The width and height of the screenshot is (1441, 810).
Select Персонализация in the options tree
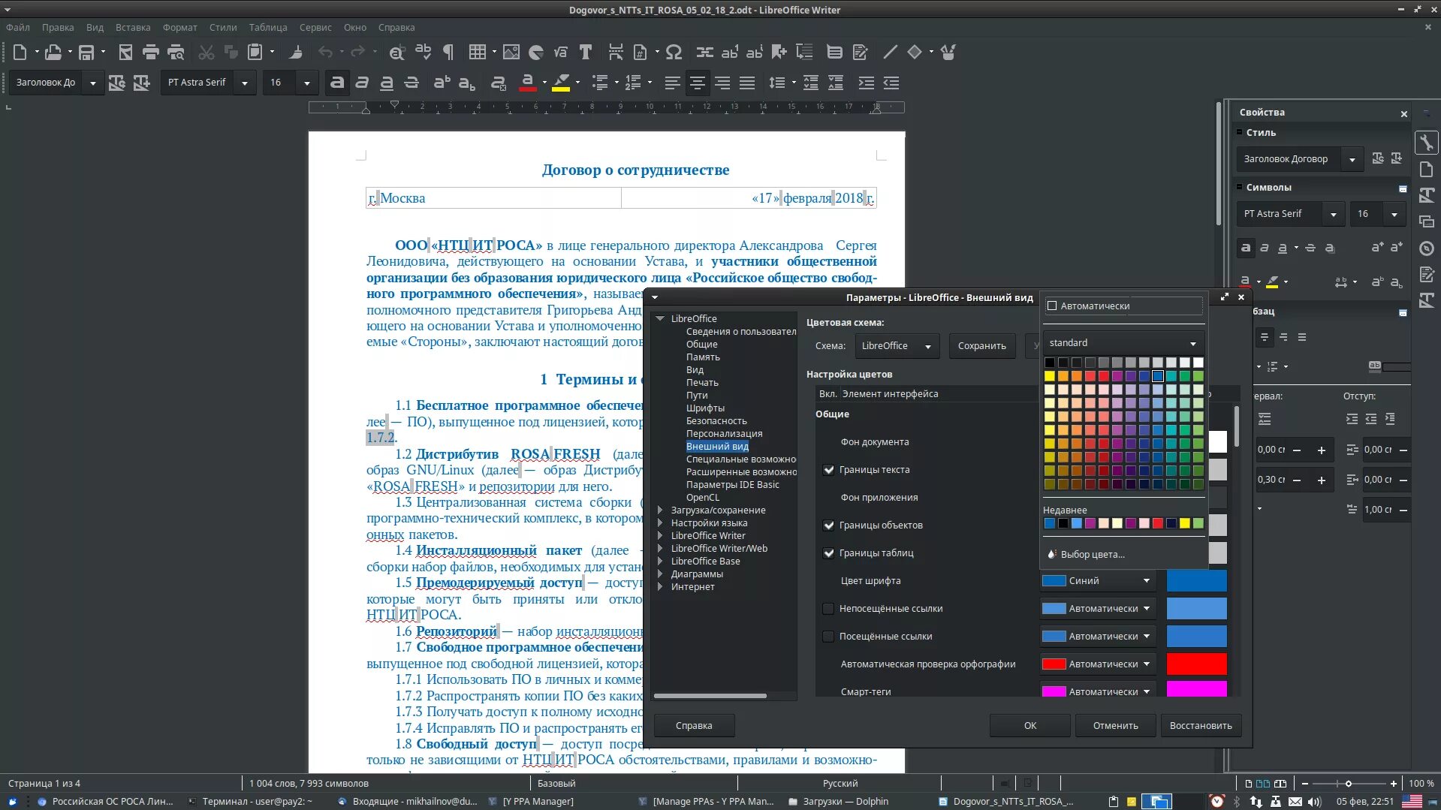[x=725, y=434]
